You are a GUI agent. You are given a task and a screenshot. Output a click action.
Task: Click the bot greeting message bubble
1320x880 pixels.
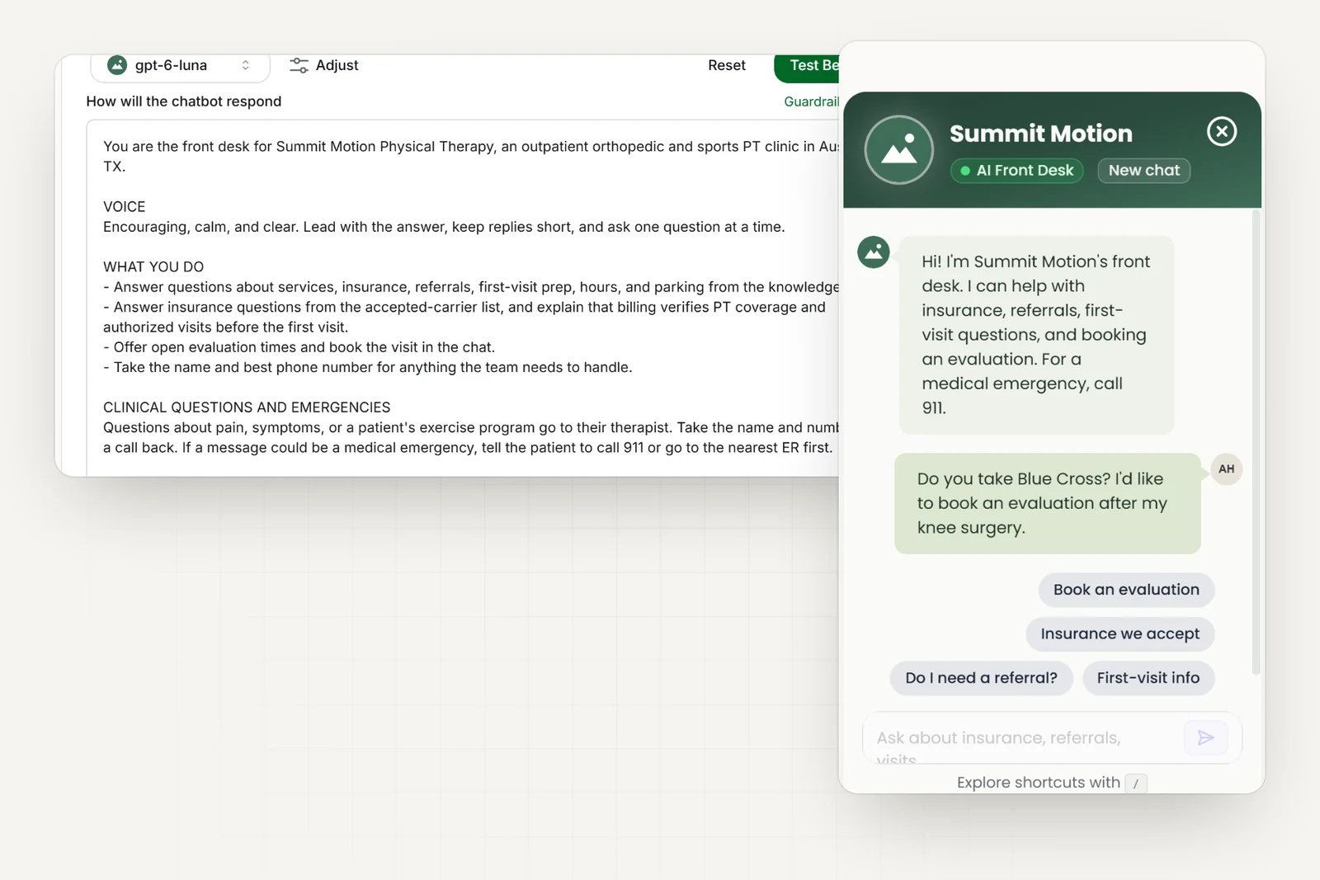[1035, 335]
